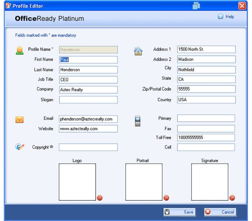The width and height of the screenshot is (252, 221).
Task: Click the 'Slogan' label
Action: [x=47, y=100]
